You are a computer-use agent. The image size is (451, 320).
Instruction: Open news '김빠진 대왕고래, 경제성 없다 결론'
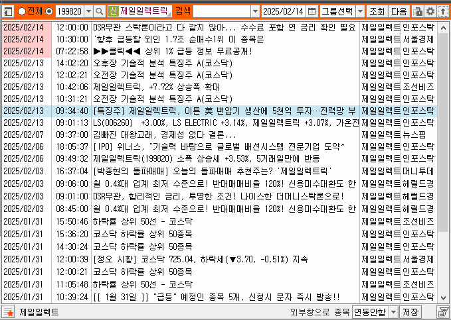point(165,134)
